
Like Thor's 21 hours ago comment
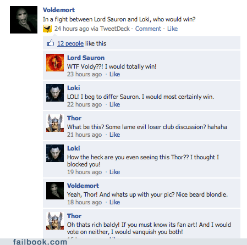(114, 135)
